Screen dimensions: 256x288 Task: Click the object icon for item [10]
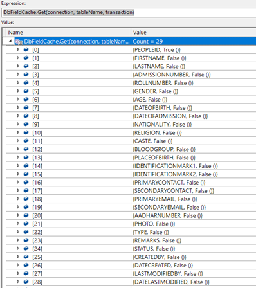26,132
